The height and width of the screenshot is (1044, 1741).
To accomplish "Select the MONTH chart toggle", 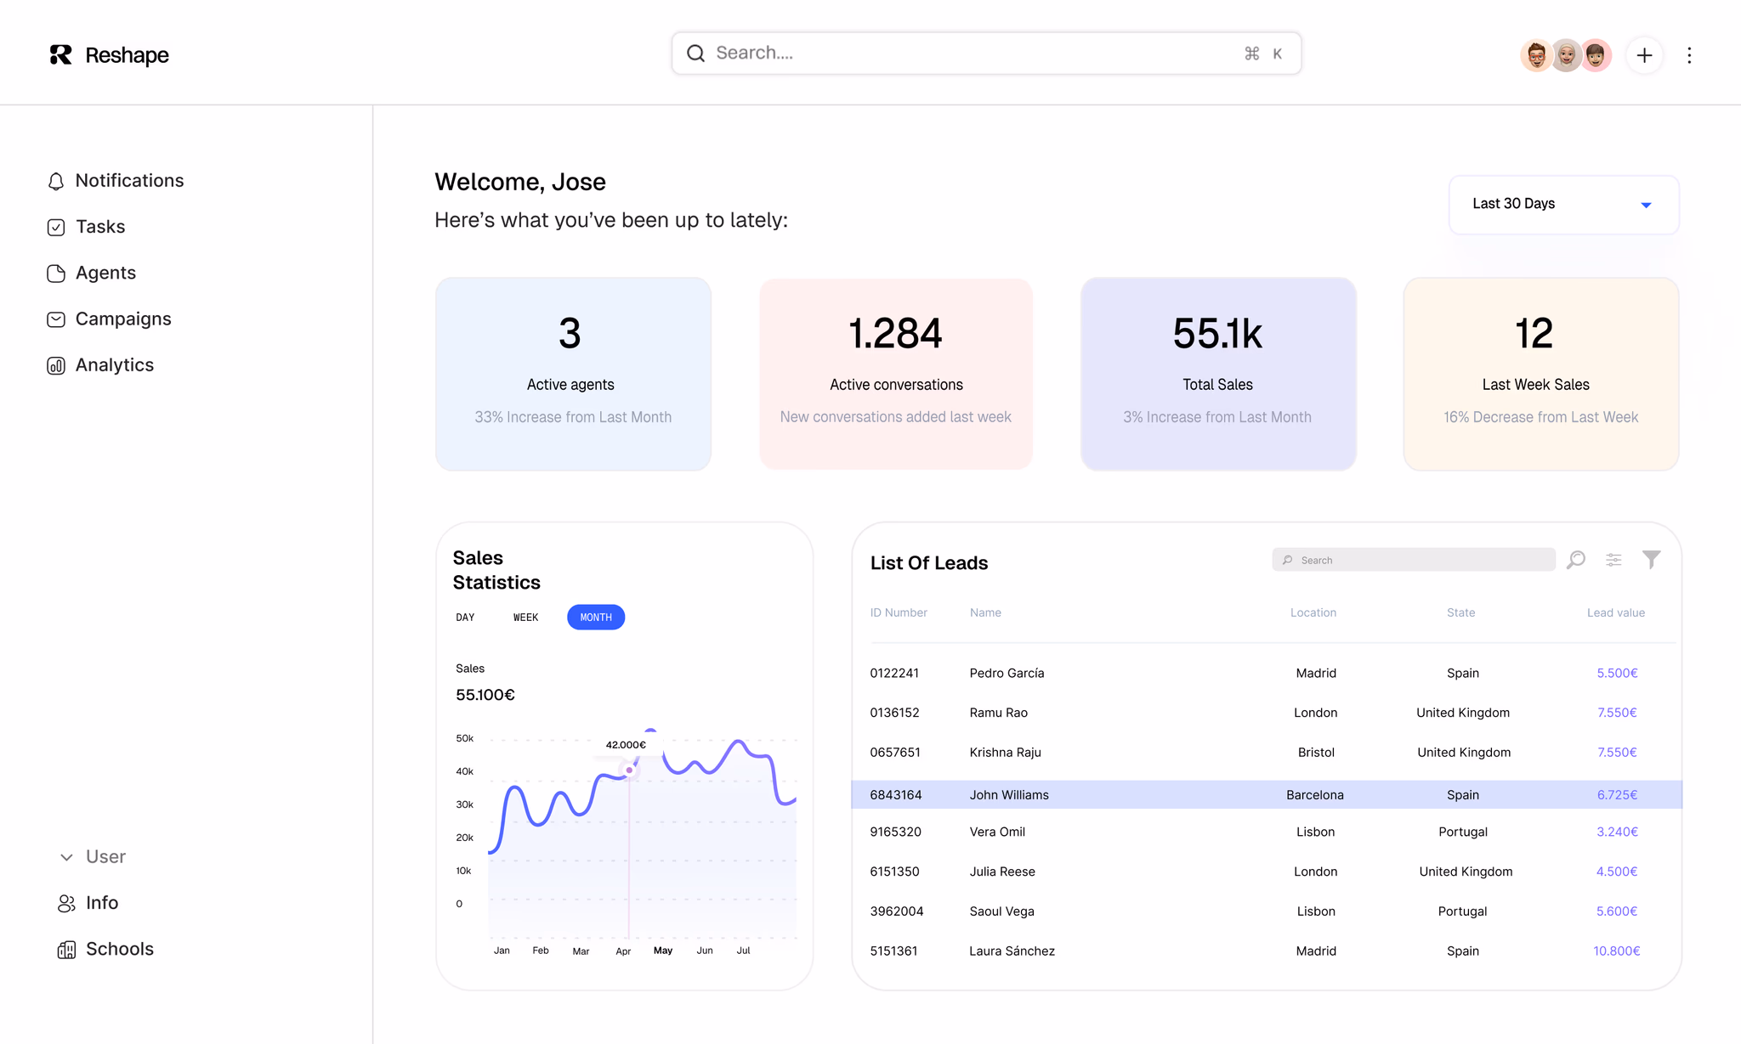I will pos(596,618).
